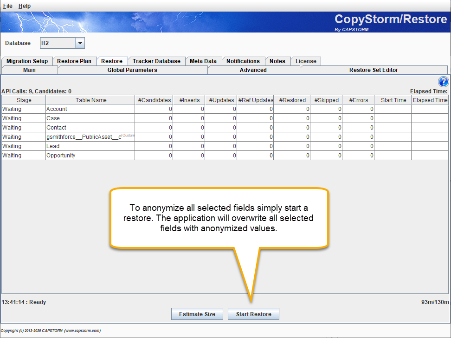451x338 pixels.
Task: Open the Help menu
Action: [x=25, y=6]
